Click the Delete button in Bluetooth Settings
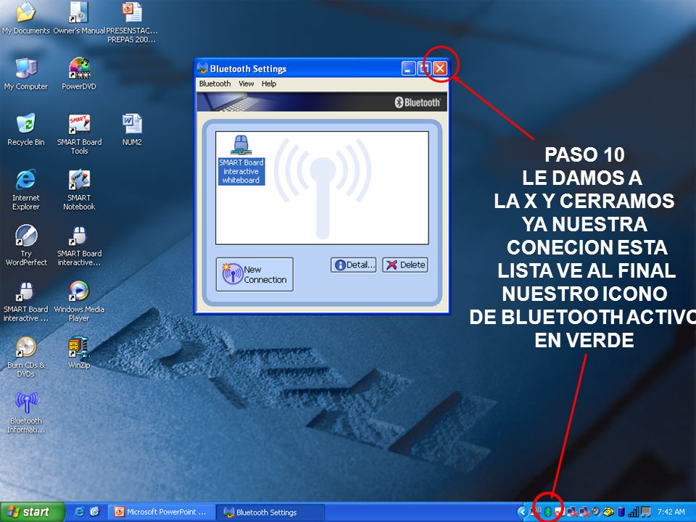696x522 pixels. [405, 265]
